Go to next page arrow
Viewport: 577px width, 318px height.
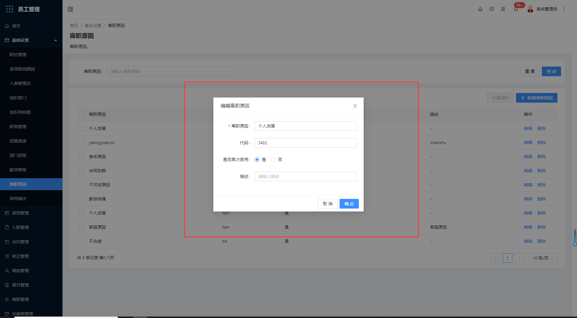(x=520, y=258)
